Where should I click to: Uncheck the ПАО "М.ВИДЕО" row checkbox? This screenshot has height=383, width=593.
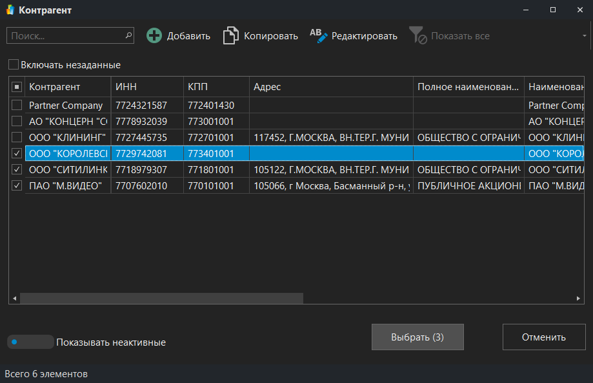[x=17, y=185]
